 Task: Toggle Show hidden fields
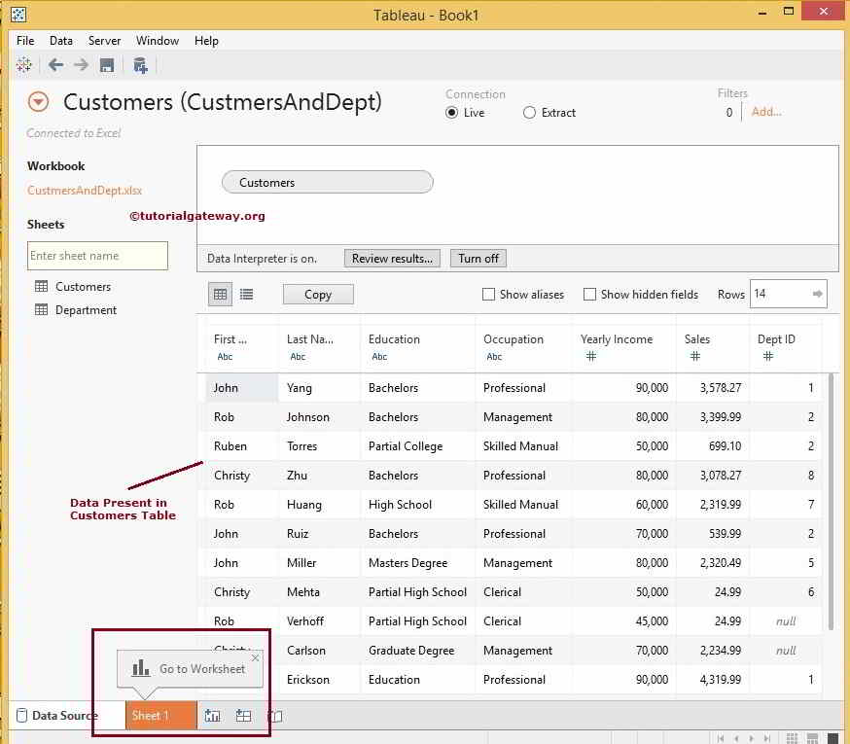[x=589, y=294]
